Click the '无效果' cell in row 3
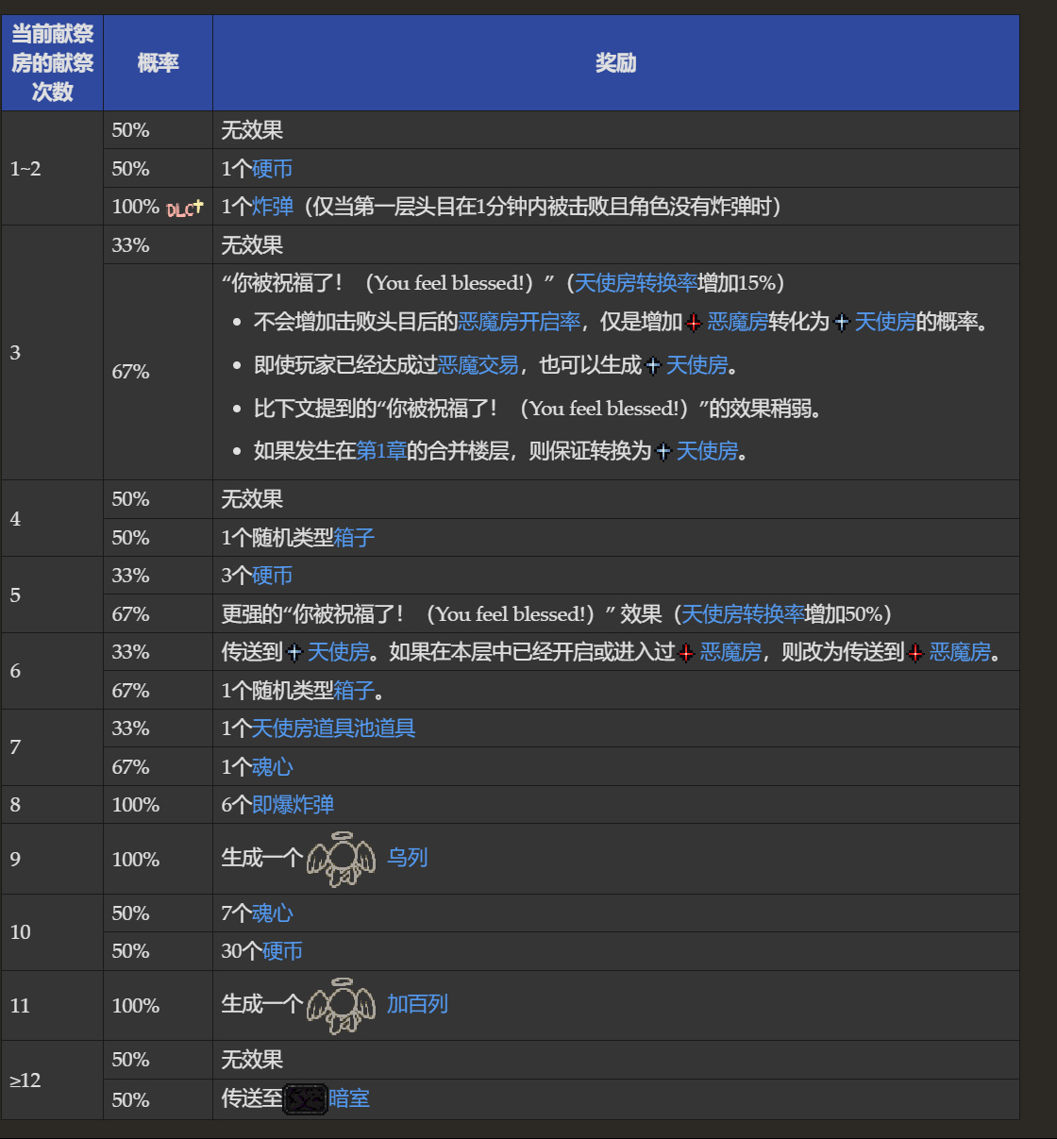Viewport: 1057px width, 1139px height. point(616,245)
